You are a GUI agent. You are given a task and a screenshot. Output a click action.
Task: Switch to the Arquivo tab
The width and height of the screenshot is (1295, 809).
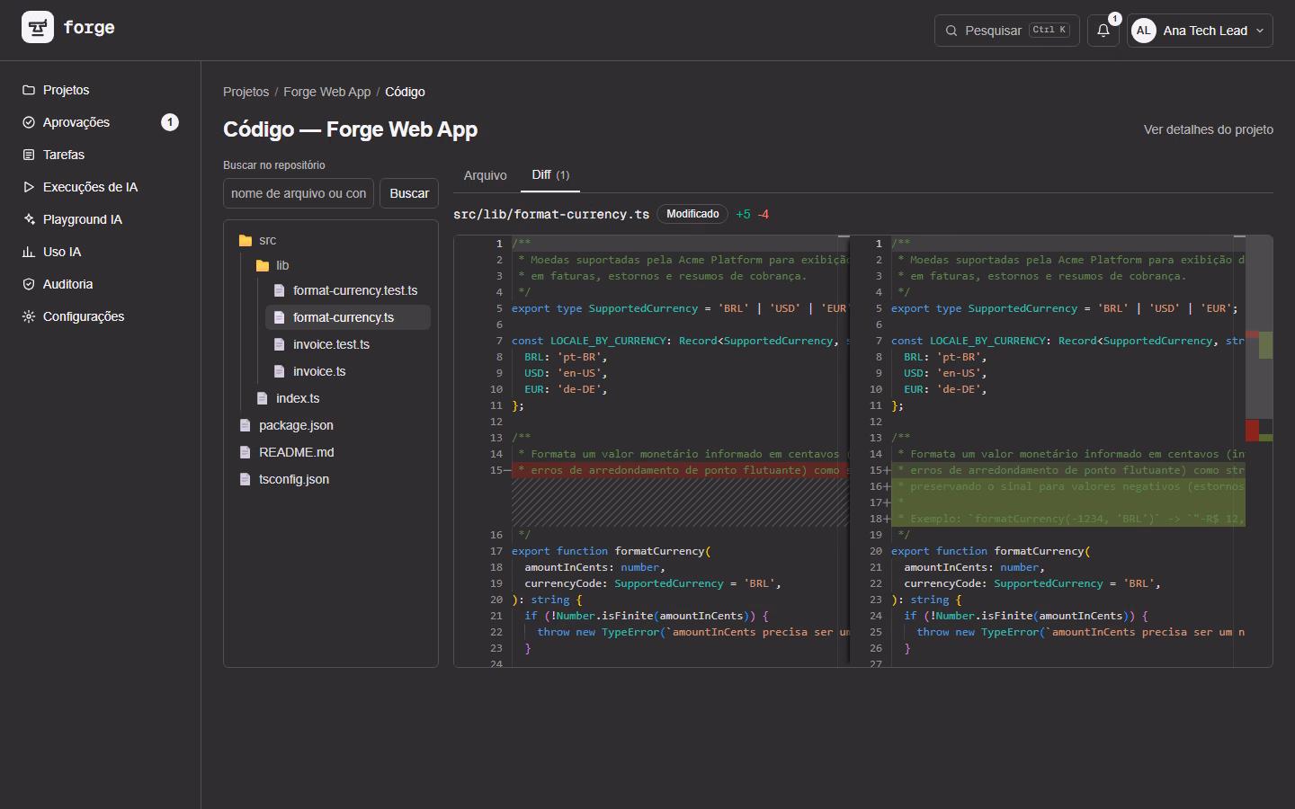pos(486,175)
